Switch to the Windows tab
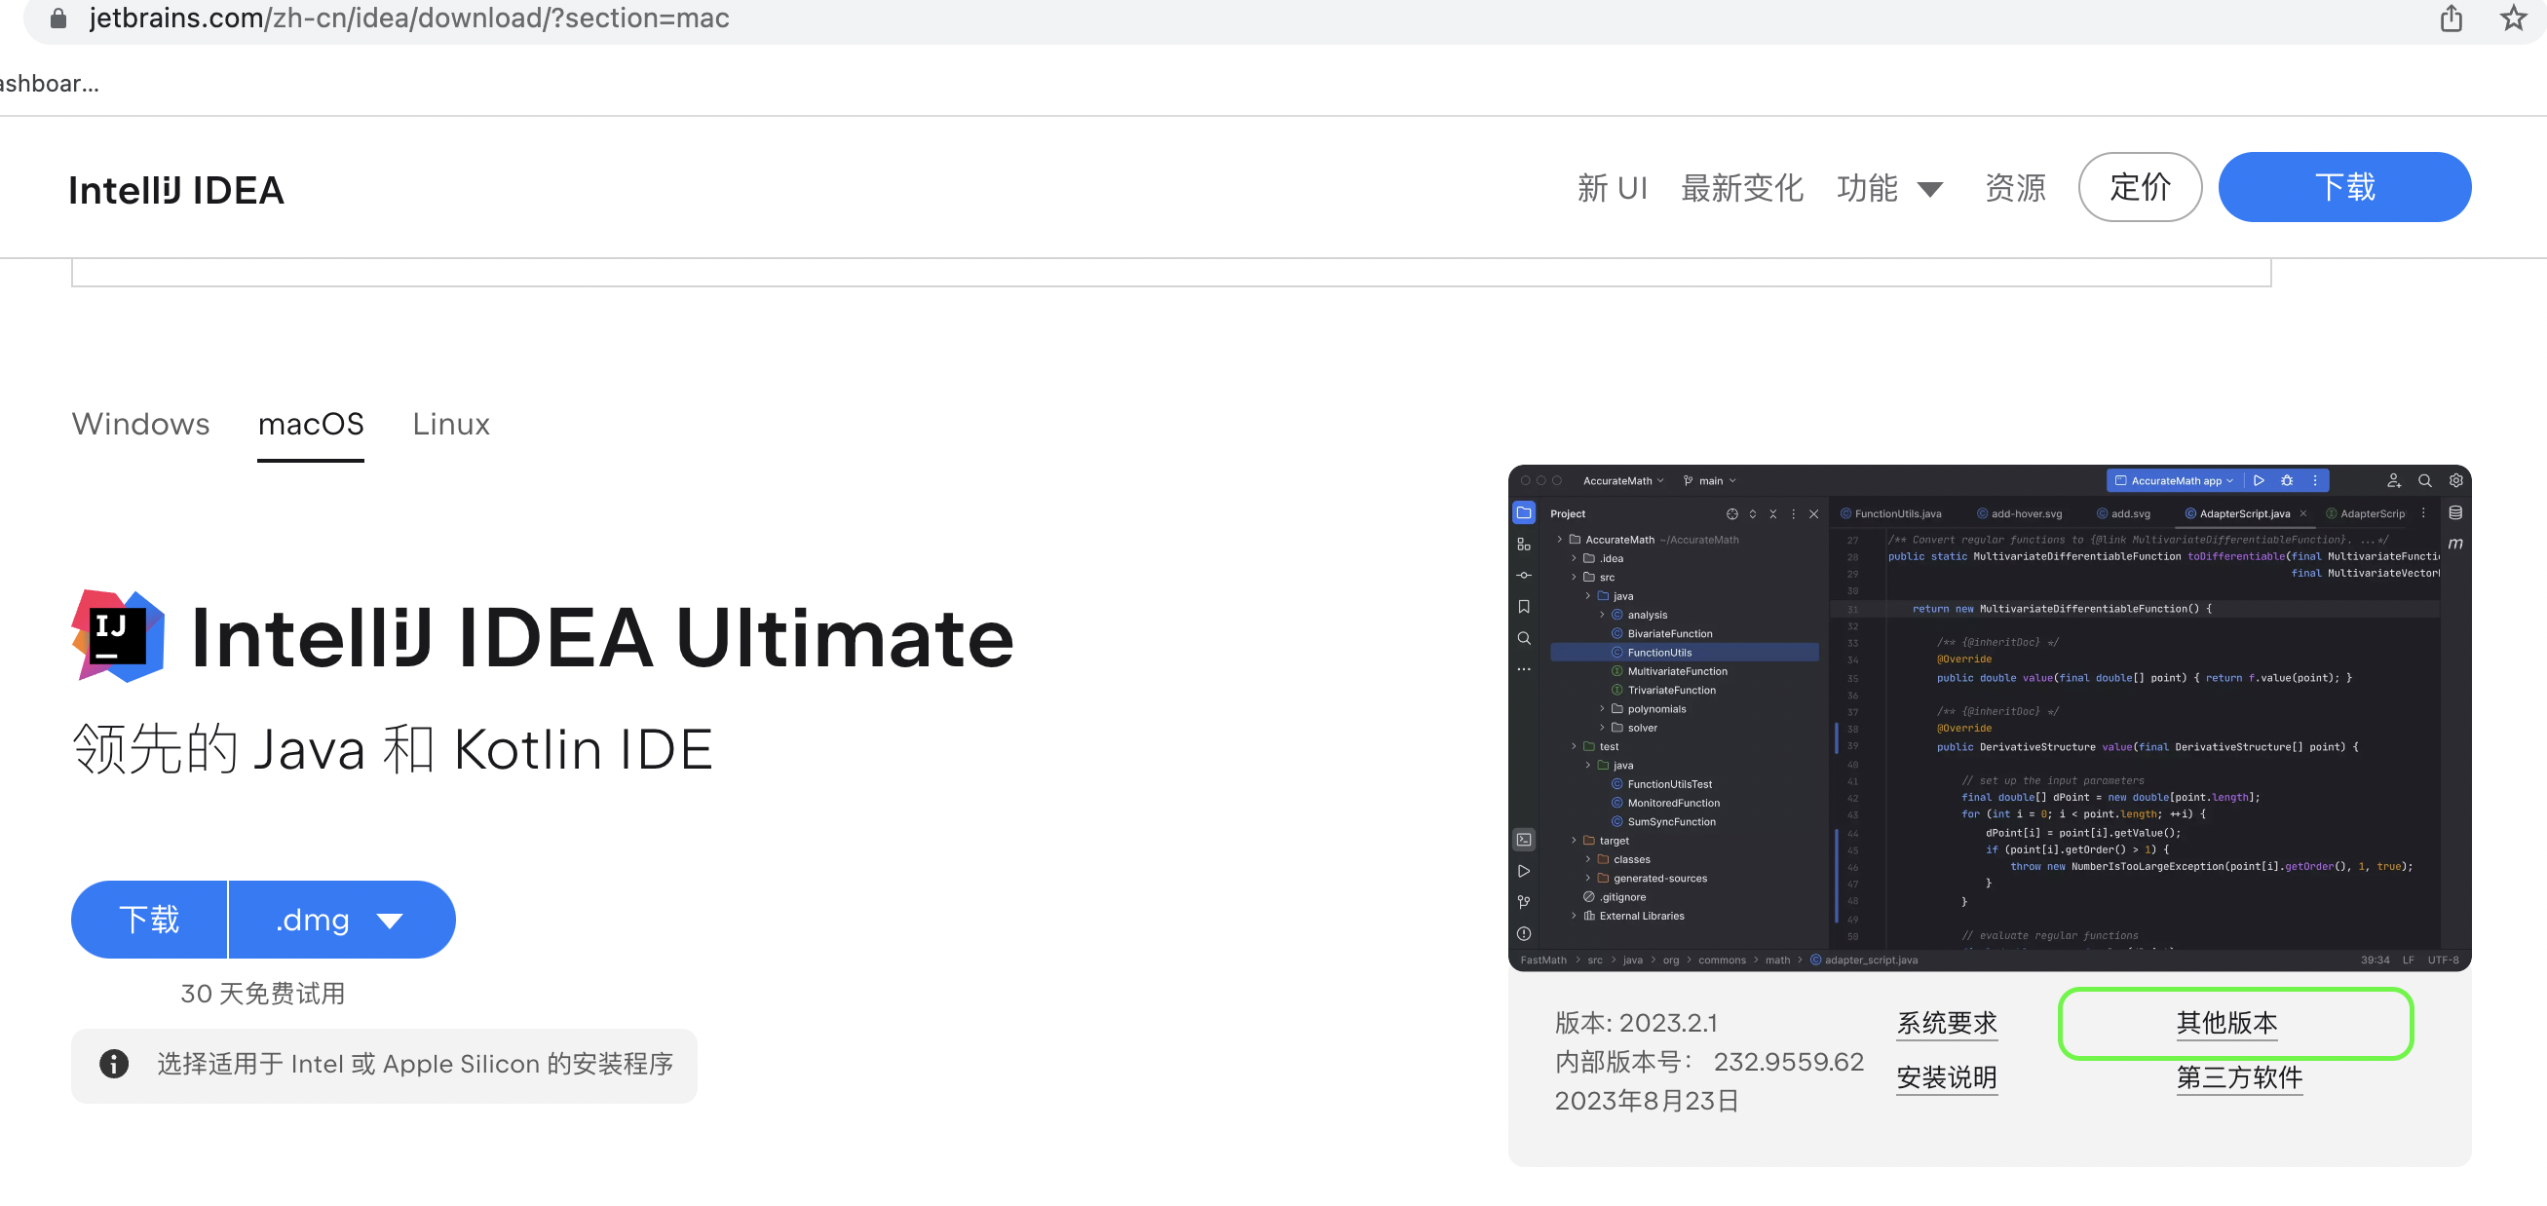 [140, 424]
